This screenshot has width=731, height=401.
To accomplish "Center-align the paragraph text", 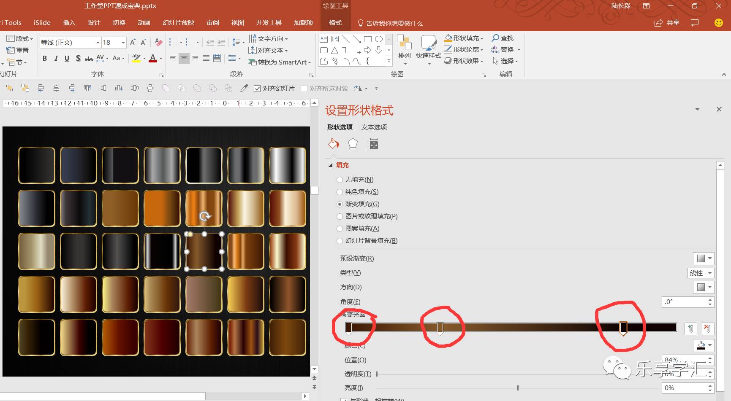I will pos(184,58).
